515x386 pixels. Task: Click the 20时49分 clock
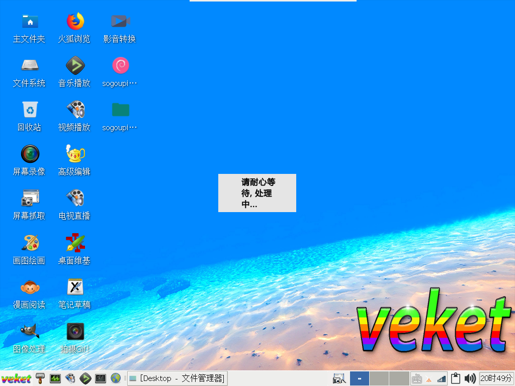click(496, 378)
